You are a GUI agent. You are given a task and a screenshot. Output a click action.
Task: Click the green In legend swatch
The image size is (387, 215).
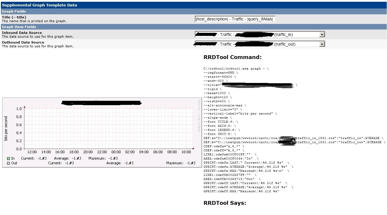[x=8, y=159]
